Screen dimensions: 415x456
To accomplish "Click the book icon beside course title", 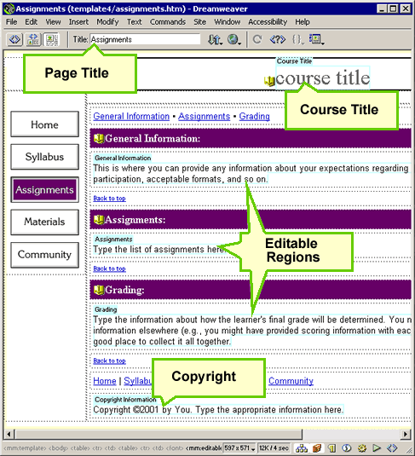I will (x=269, y=81).
